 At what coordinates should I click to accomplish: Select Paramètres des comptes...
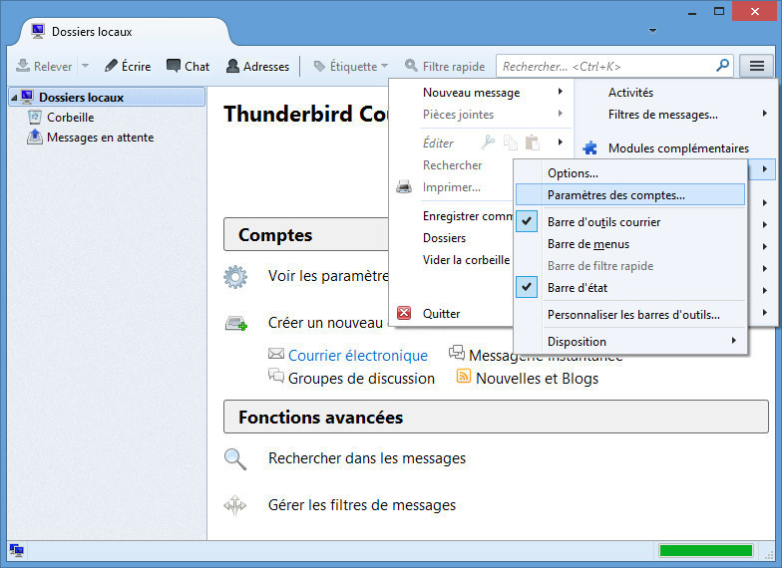pos(630,195)
